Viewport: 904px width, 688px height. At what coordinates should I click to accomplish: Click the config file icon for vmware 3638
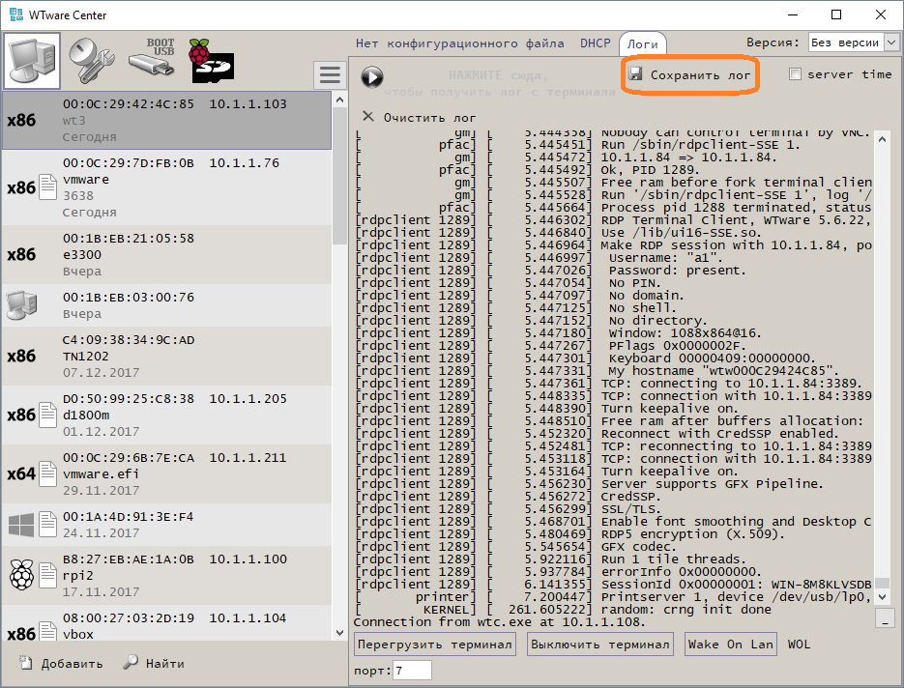pyautogui.click(x=48, y=187)
